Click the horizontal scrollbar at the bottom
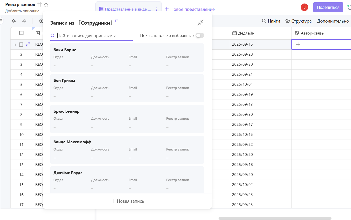The height and width of the screenshot is (220, 351). (275, 218)
